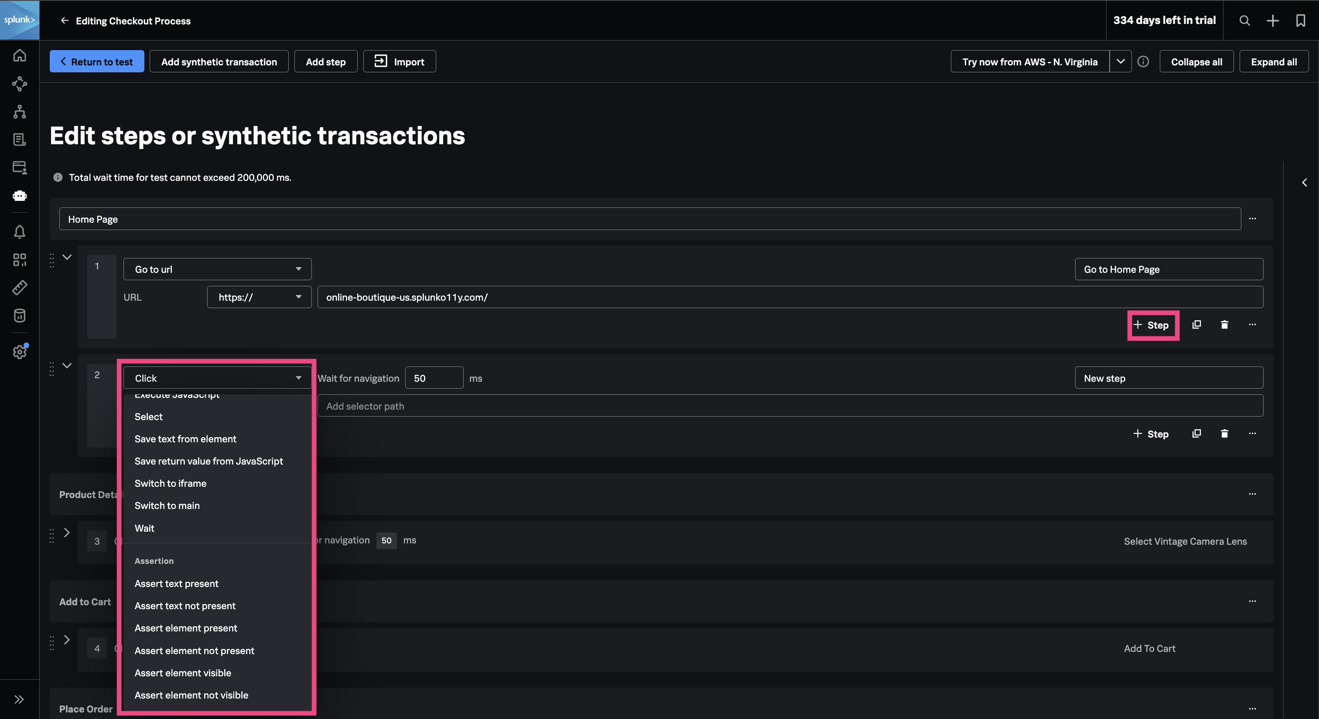Open the dashboards grid icon in sidebar
Screen dimensions: 1319x719
pos(20,260)
